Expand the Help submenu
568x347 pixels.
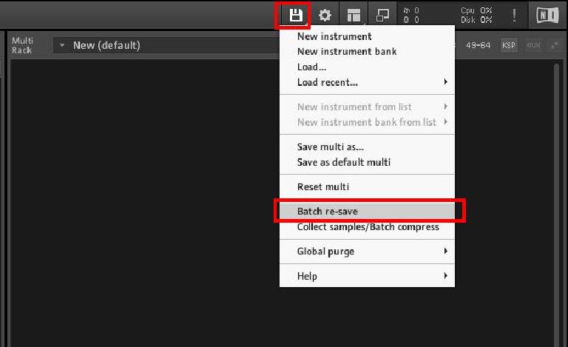[x=367, y=276]
